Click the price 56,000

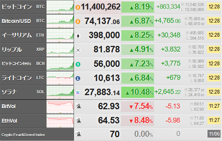107,64
